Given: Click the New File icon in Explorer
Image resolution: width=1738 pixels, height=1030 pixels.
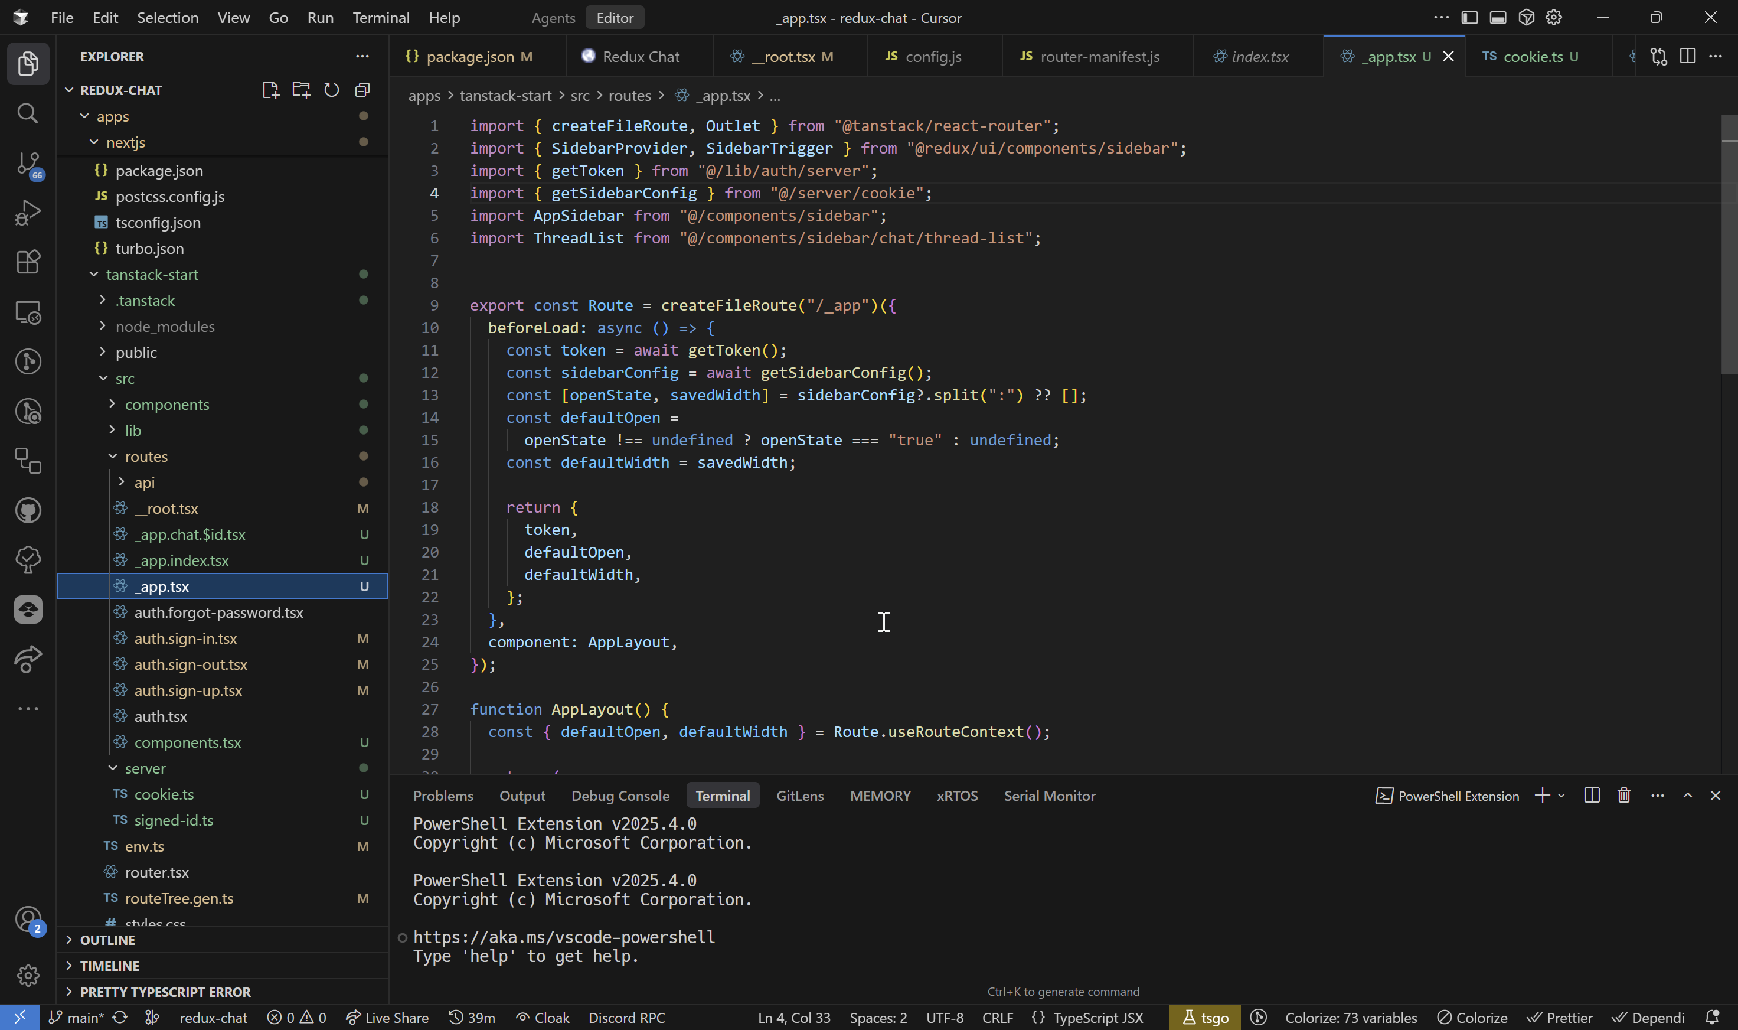Looking at the screenshot, I should point(270,90).
